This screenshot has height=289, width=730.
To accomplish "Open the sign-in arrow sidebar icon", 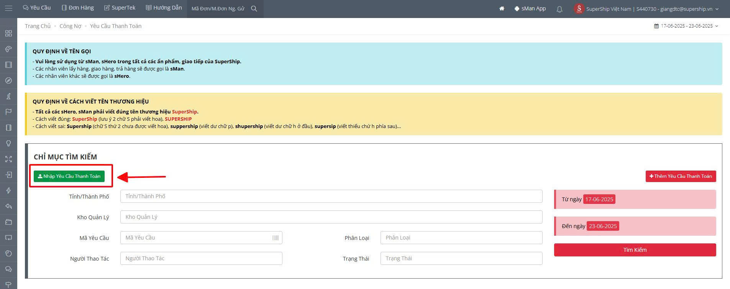I will [8, 175].
